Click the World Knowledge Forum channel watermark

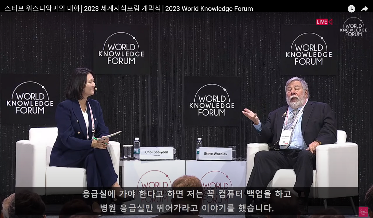point(363,212)
